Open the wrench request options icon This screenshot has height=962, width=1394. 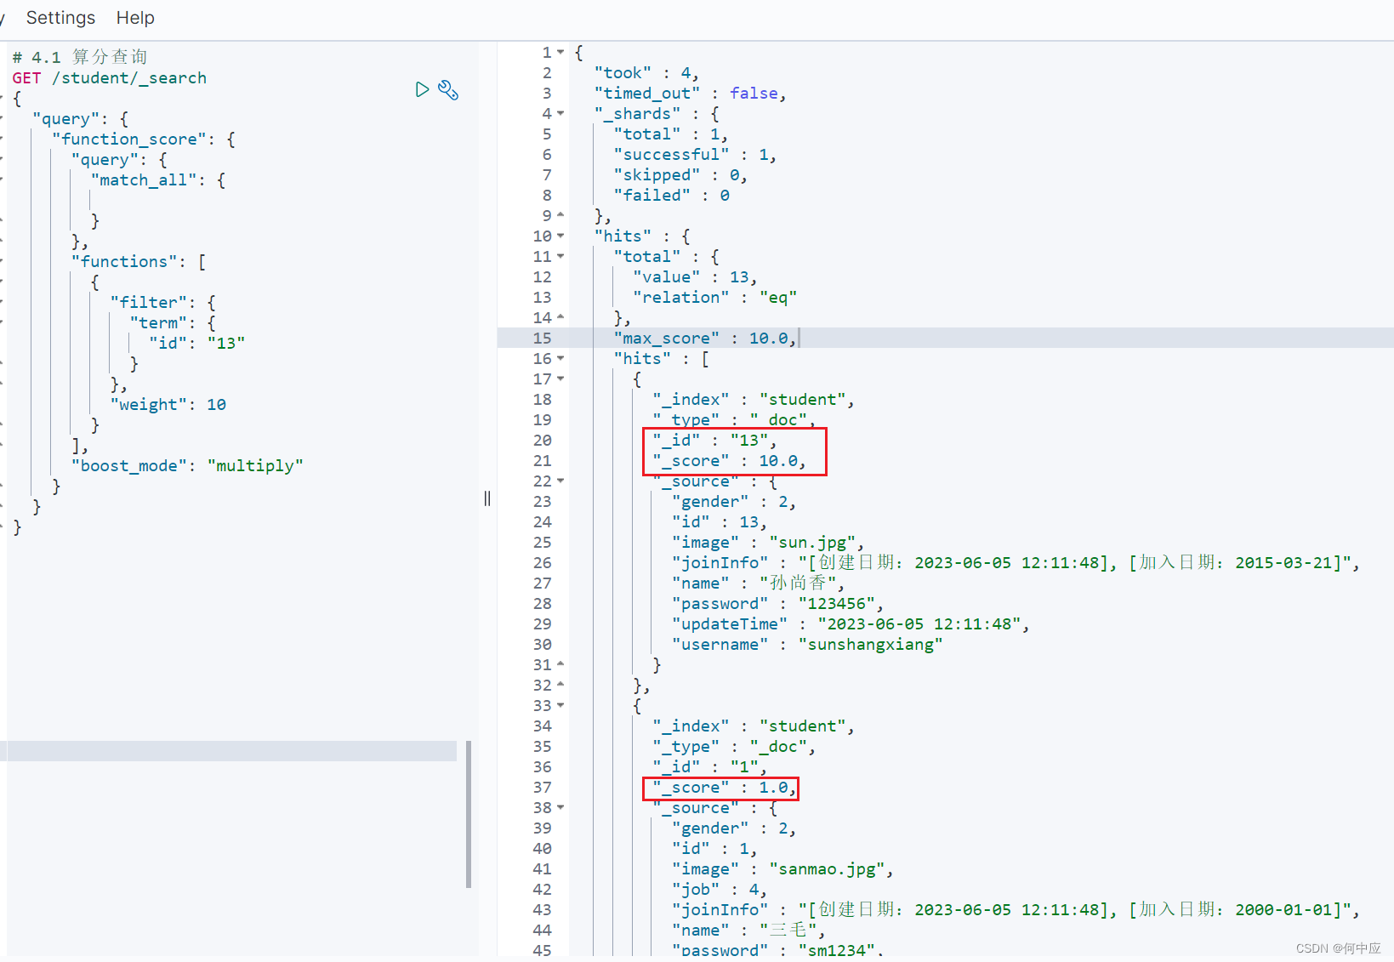448,89
